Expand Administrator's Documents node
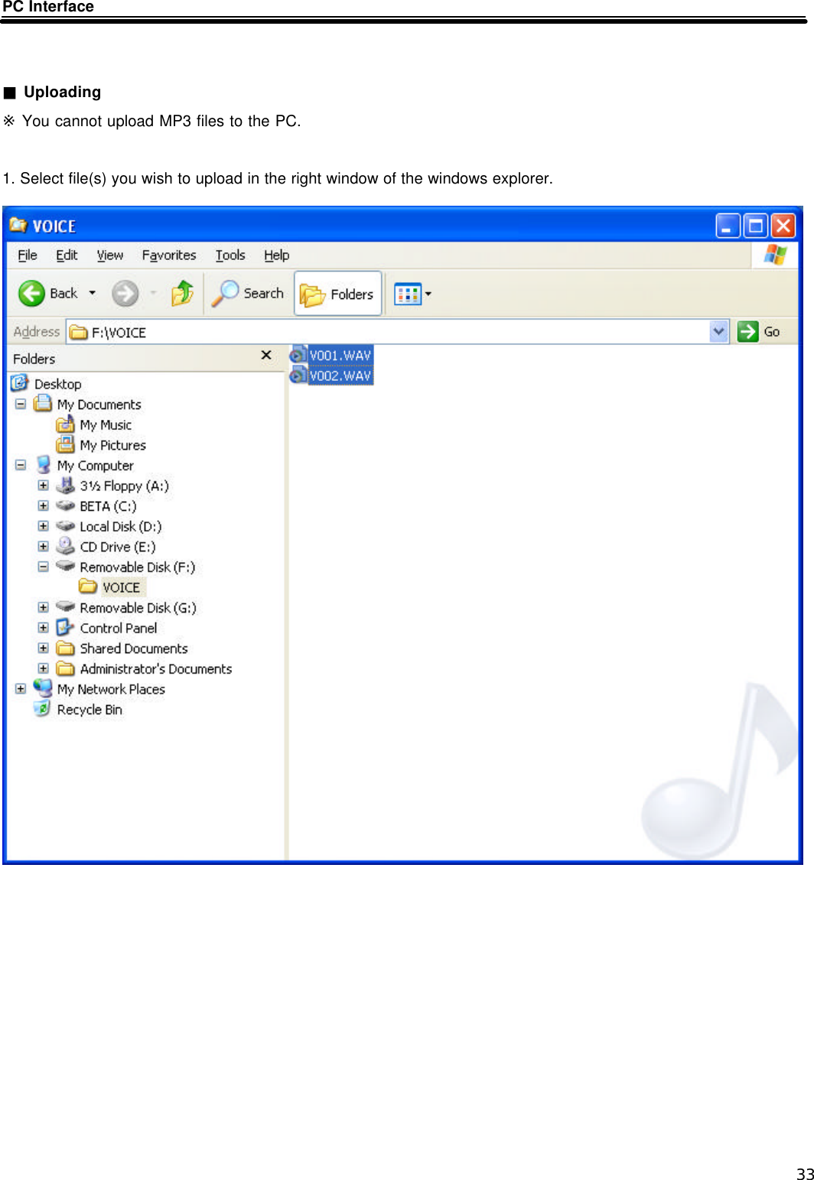 44,668
